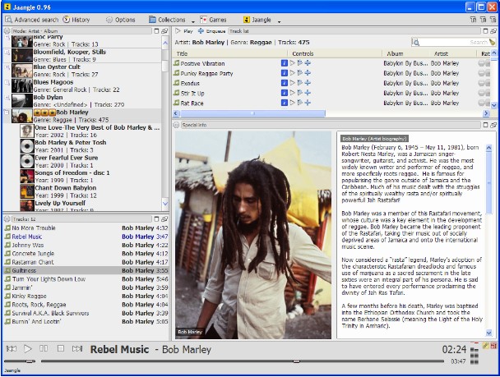Click the Bob Marley (Artist biography) header
Screen dimensions: 500x377
(374, 139)
